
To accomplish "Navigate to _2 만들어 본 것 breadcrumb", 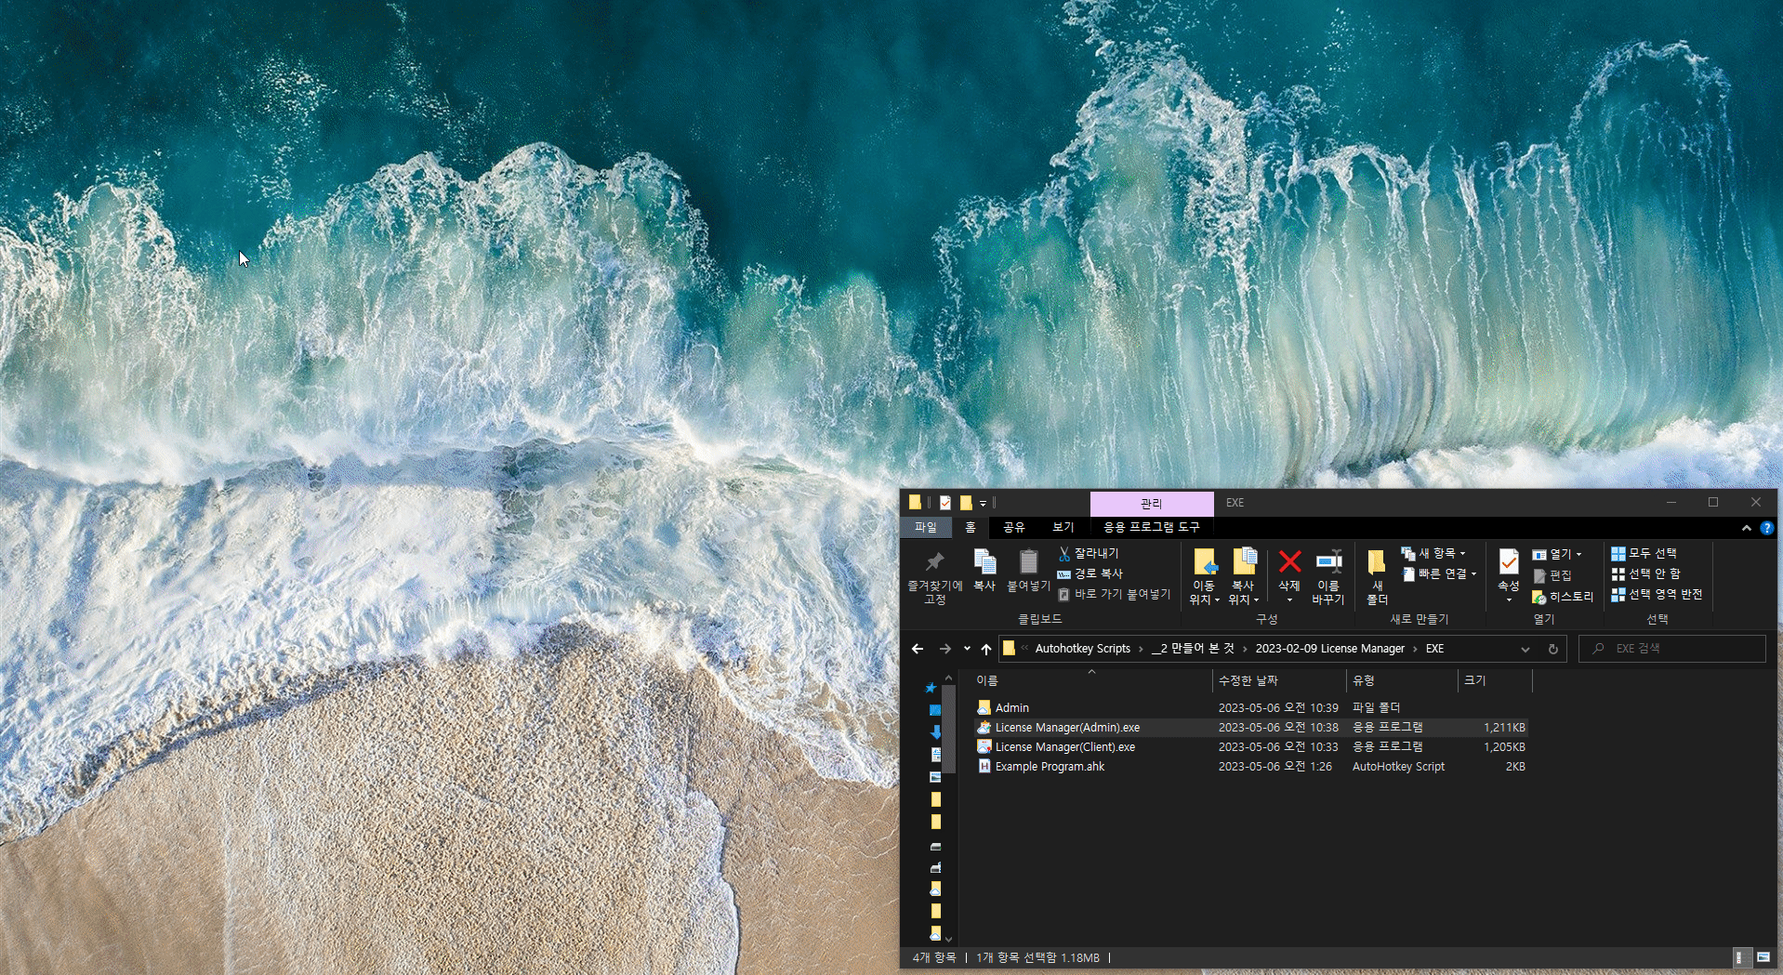I will (1193, 649).
